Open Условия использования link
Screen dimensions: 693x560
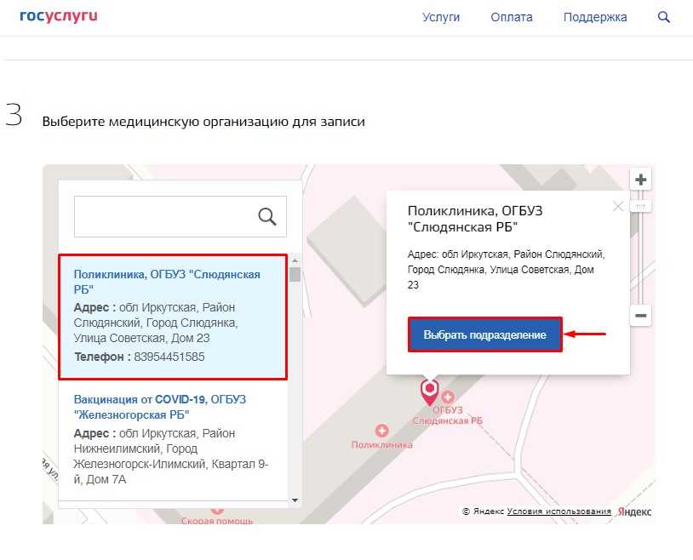[559, 511]
